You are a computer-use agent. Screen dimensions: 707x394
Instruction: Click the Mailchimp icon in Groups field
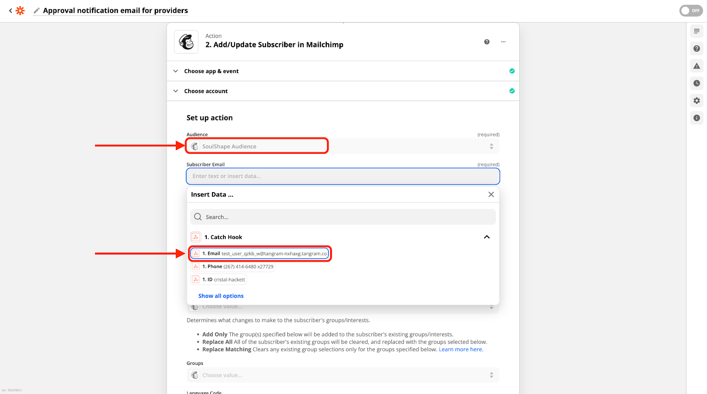tap(195, 375)
